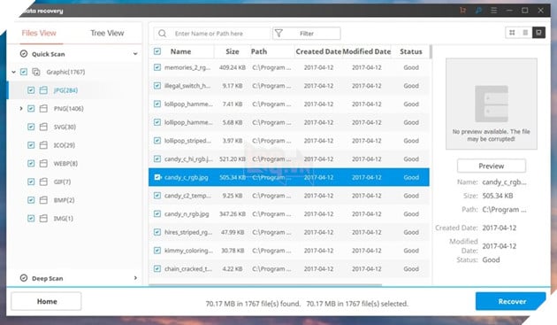Expand the Deep Scan section arrow

(135, 278)
